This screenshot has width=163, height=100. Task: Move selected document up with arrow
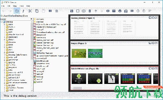click(x=96, y=11)
